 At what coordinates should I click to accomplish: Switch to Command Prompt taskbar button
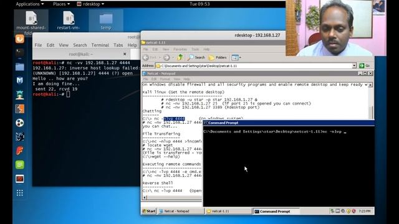point(276,211)
